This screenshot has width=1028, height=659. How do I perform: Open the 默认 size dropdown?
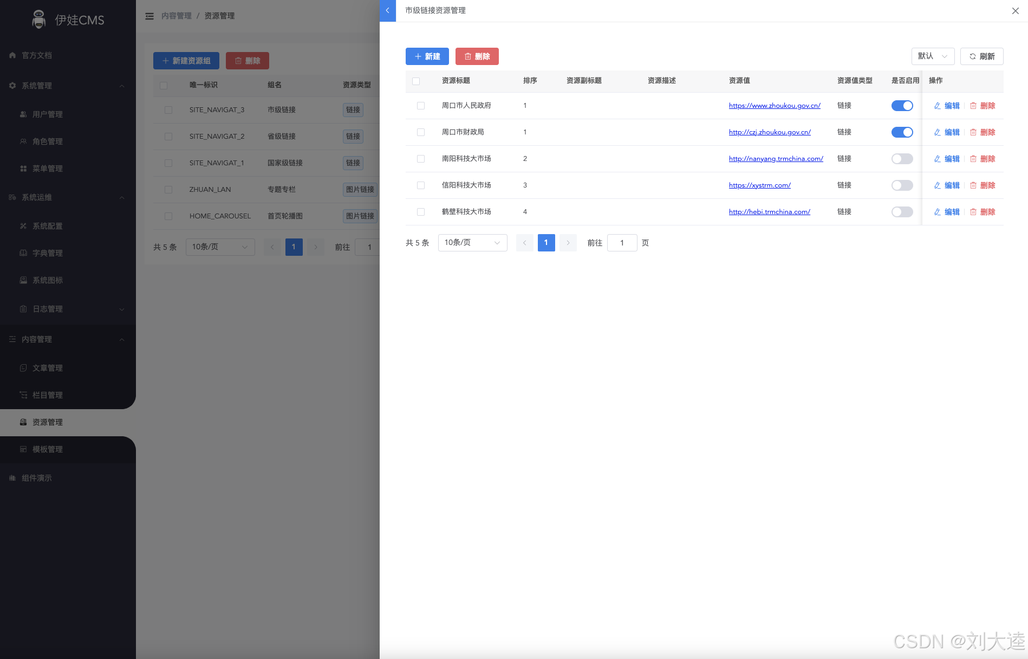click(933, 56)
